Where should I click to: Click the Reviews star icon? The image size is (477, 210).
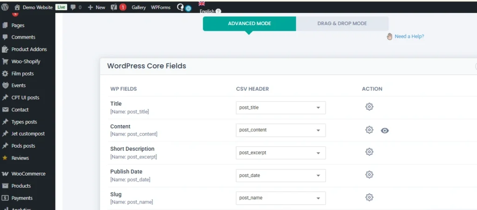tap(5, 158)
